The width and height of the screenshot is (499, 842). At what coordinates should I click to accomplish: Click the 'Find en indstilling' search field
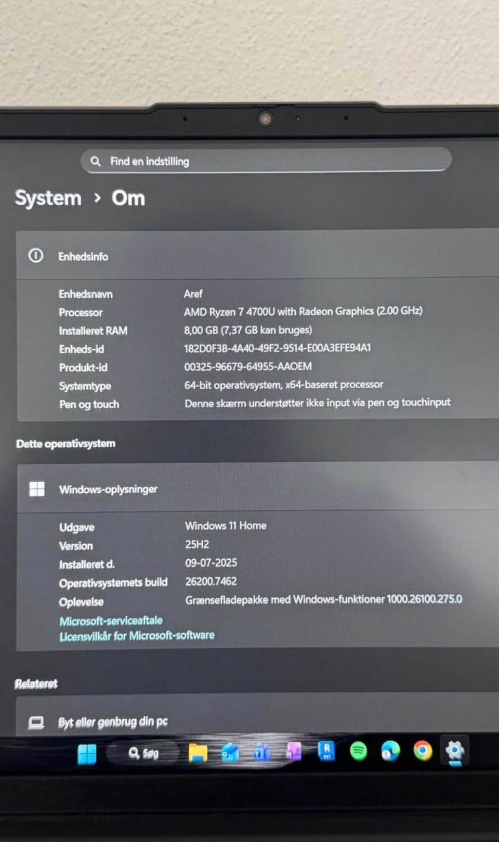click(266, 161)
